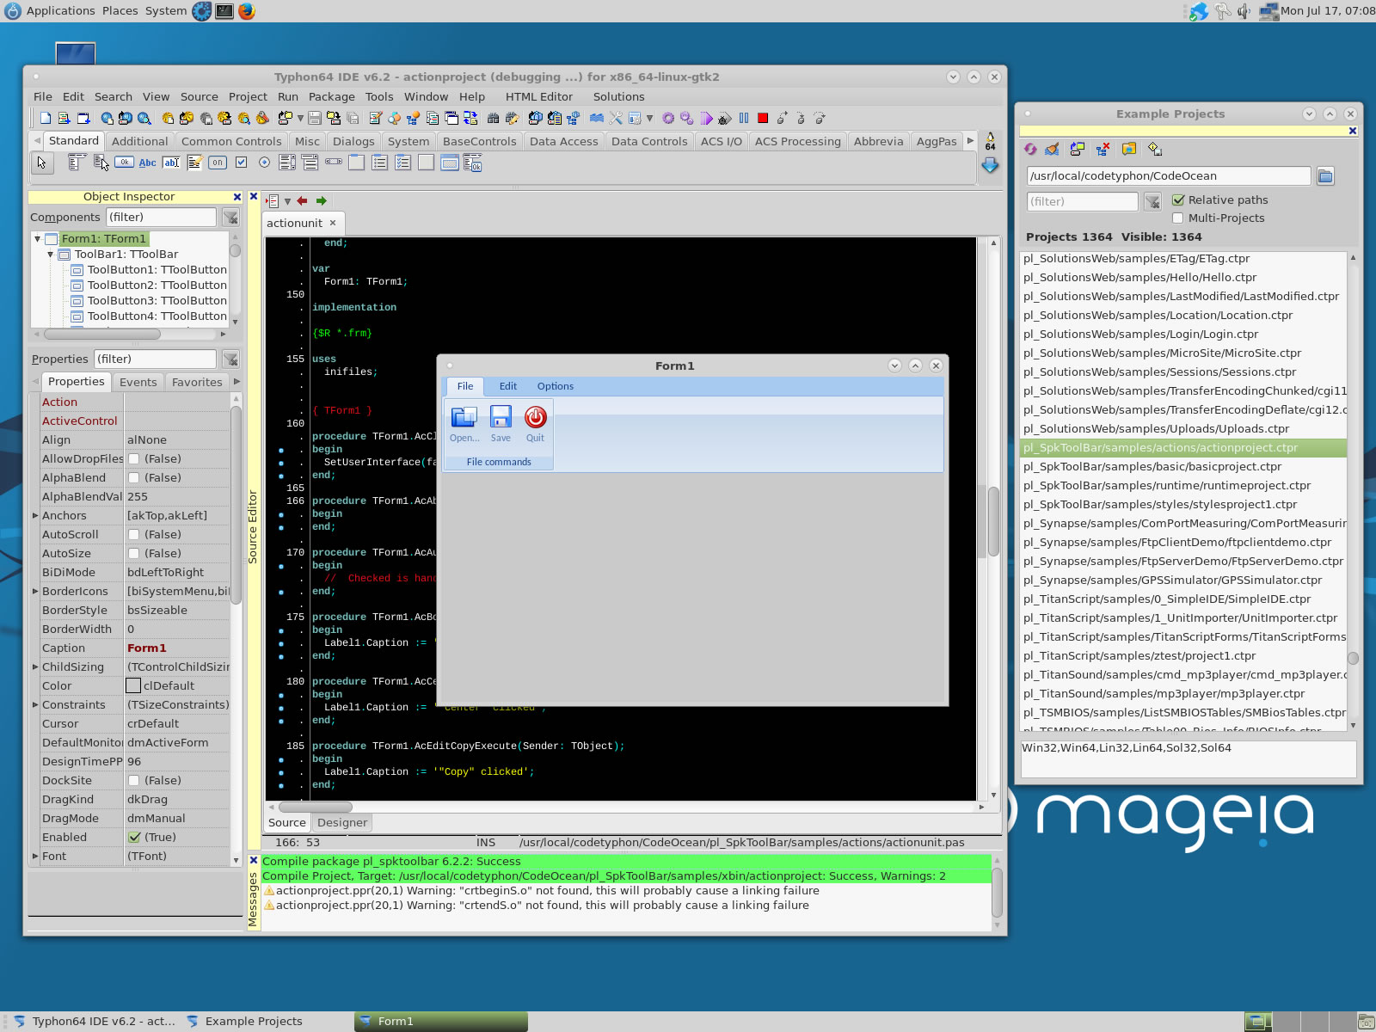
Task: Select the TLabel 'Abc' component icon
Action: pos(148,162)
